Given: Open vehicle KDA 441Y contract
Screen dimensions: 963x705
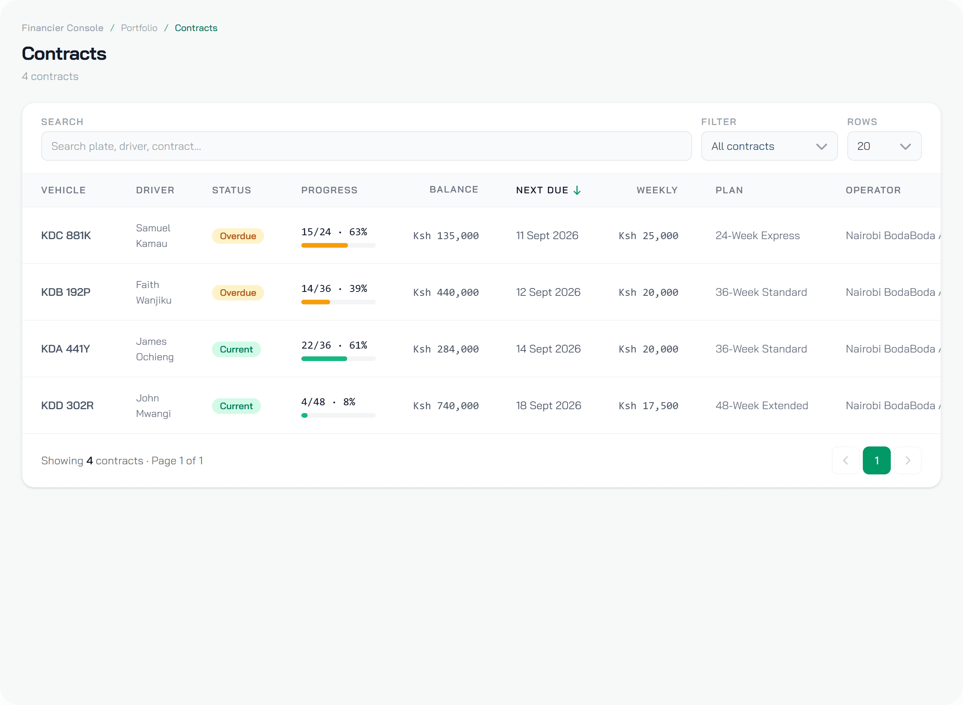Looking at the screenshot, I should point(66,349).
